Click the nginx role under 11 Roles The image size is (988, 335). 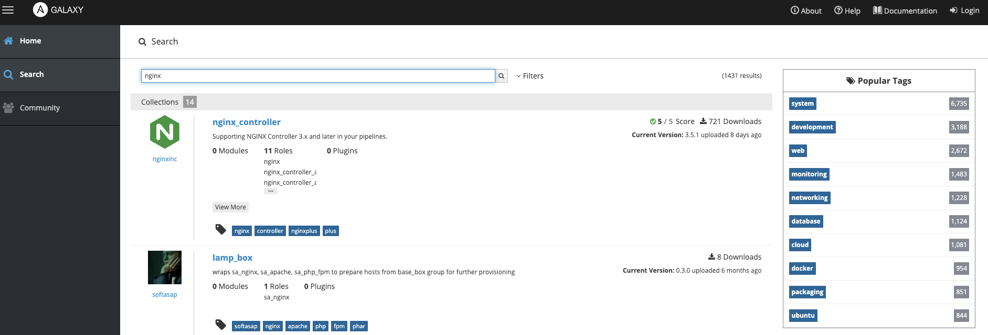(x=272, y=162)
